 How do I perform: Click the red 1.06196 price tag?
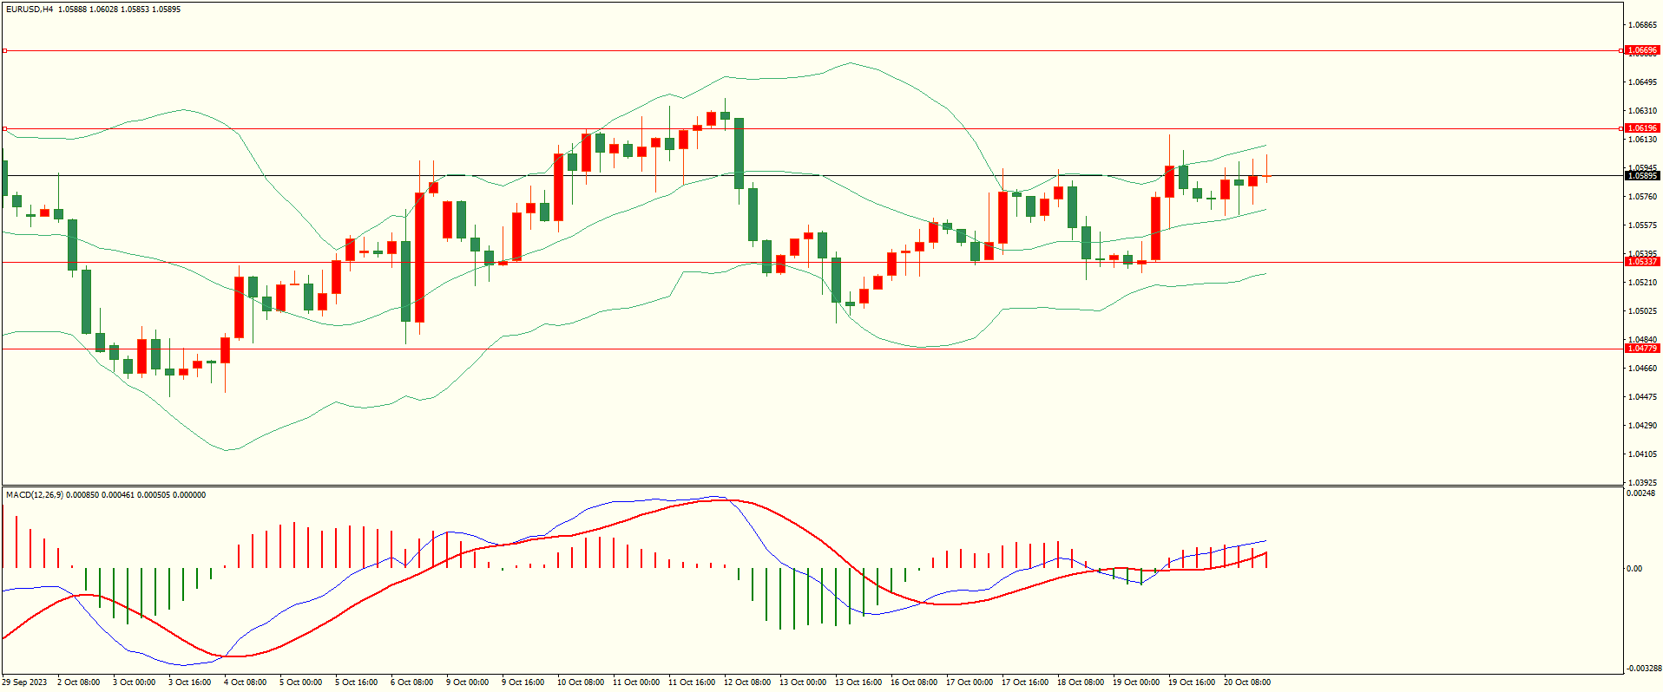tap(1641, 128)
